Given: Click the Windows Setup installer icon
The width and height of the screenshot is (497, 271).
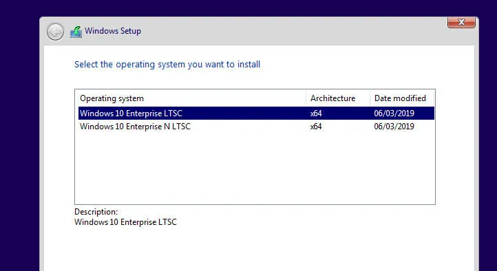Looking at the screenshot, I should point(76,32).
